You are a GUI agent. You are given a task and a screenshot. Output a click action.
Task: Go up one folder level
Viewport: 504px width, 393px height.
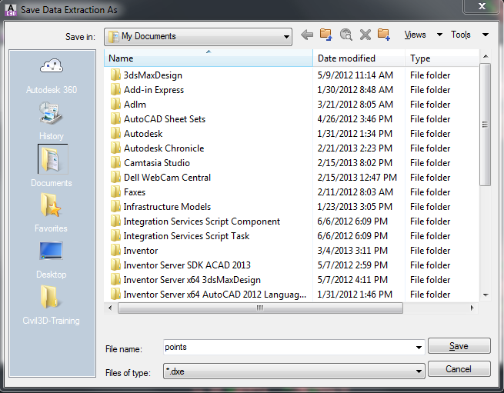(326, 35)
